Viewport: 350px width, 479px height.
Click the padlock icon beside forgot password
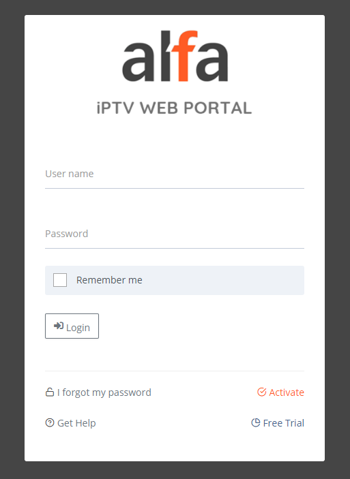point(50,392)
